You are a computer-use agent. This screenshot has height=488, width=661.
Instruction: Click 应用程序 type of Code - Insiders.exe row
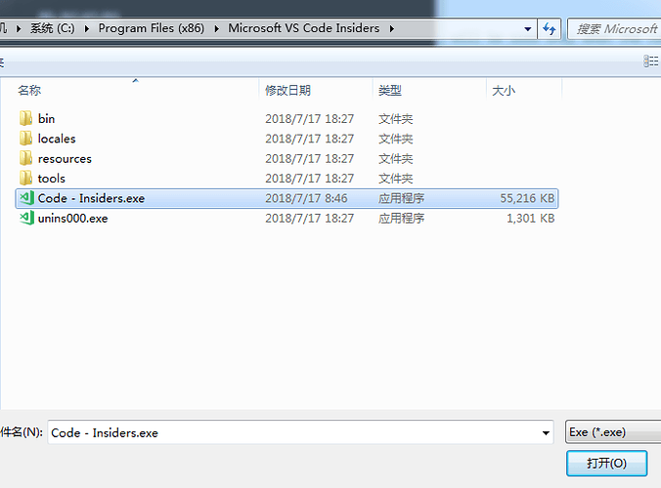coord(401,198)
